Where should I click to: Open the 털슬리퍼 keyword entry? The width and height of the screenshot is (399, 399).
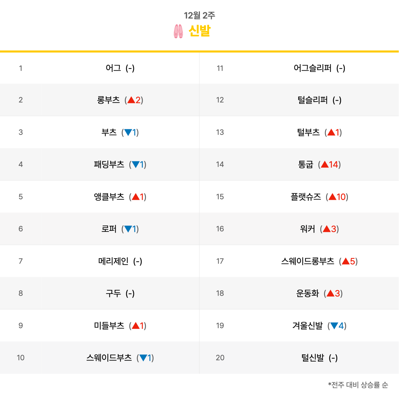312,100
